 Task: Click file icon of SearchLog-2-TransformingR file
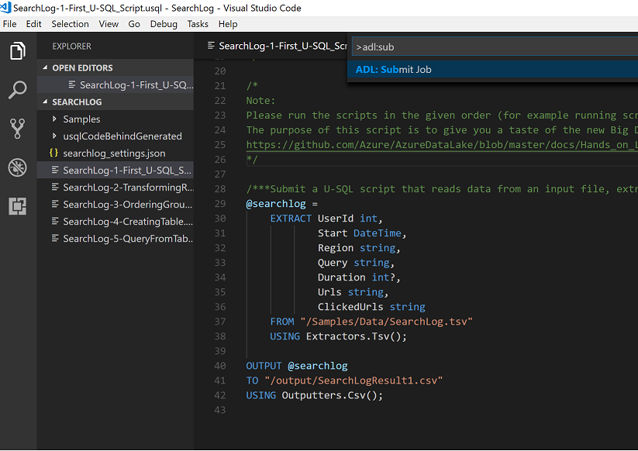(53, 188)
